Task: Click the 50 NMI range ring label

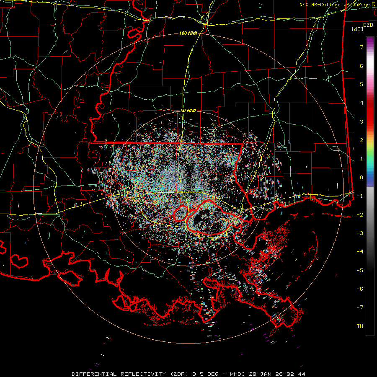Action: 188,111
